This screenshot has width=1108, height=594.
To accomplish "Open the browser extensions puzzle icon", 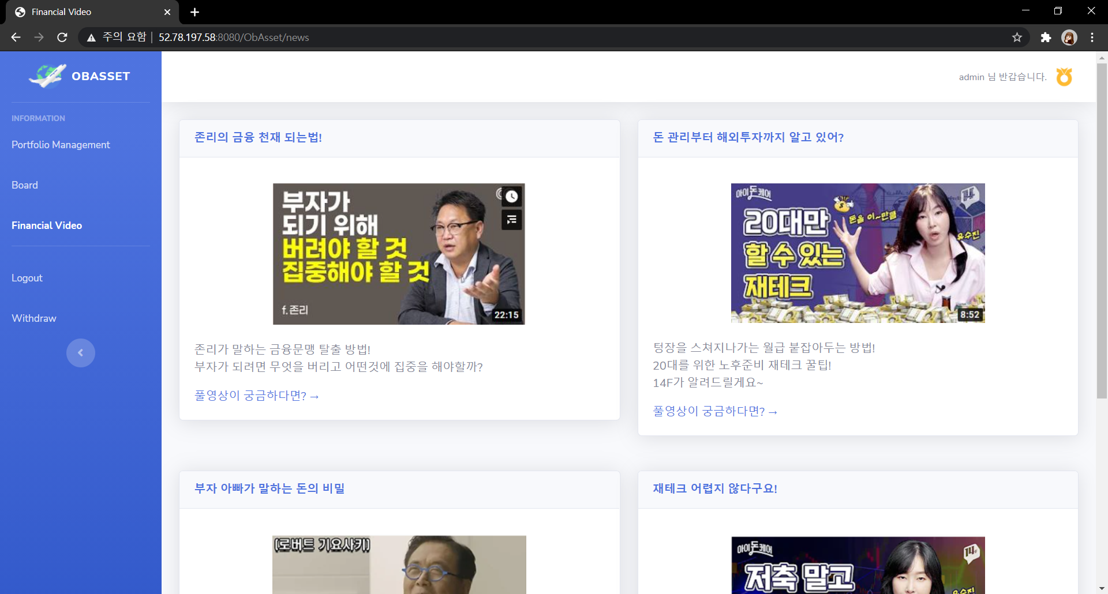I will tap(1046, 37).
